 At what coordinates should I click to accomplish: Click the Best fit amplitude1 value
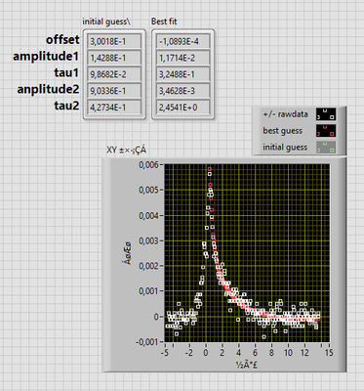[183, 58]
